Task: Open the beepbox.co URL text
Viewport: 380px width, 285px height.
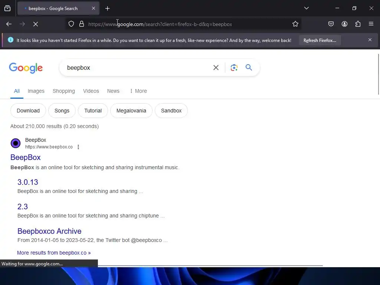Action: [x=49, y=147]
